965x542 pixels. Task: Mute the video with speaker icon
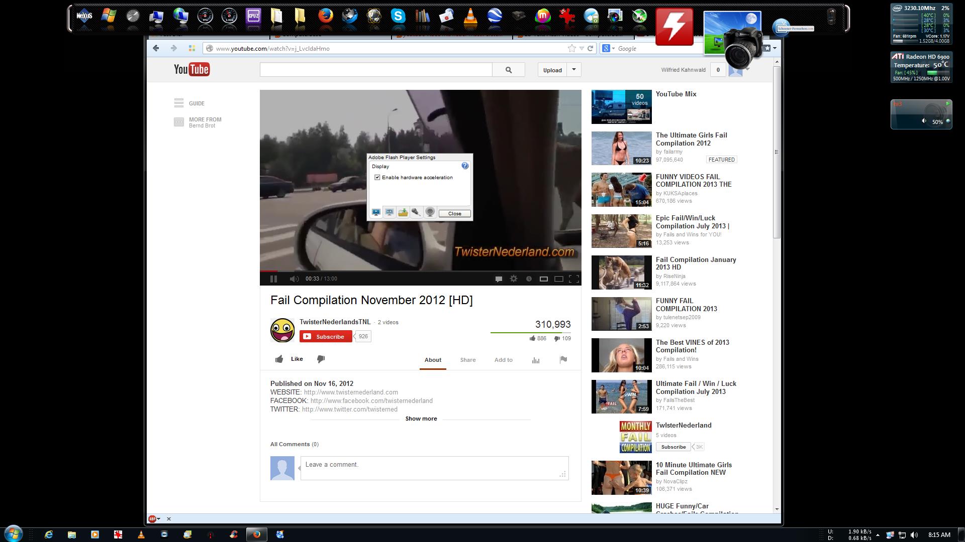pyautogui.click(x=294, y=279)
